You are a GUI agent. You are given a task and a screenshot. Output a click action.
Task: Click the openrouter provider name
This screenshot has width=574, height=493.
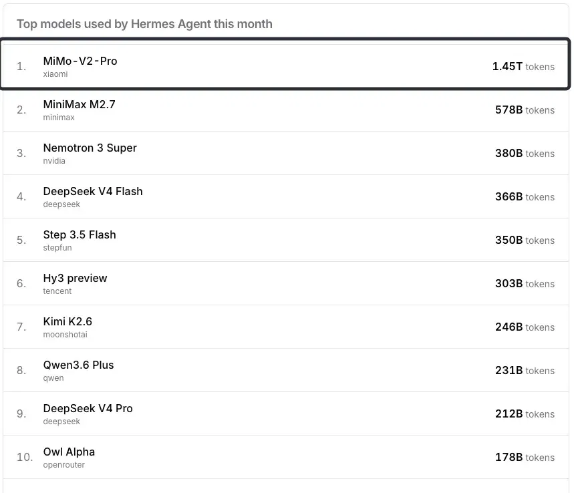tap(63, 465)
